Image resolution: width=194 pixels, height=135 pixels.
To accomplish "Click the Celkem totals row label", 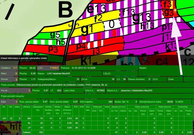I will tap(27, 132).
